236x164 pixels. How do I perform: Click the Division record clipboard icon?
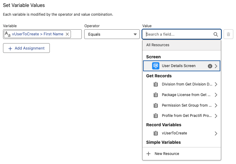(156, 84)
